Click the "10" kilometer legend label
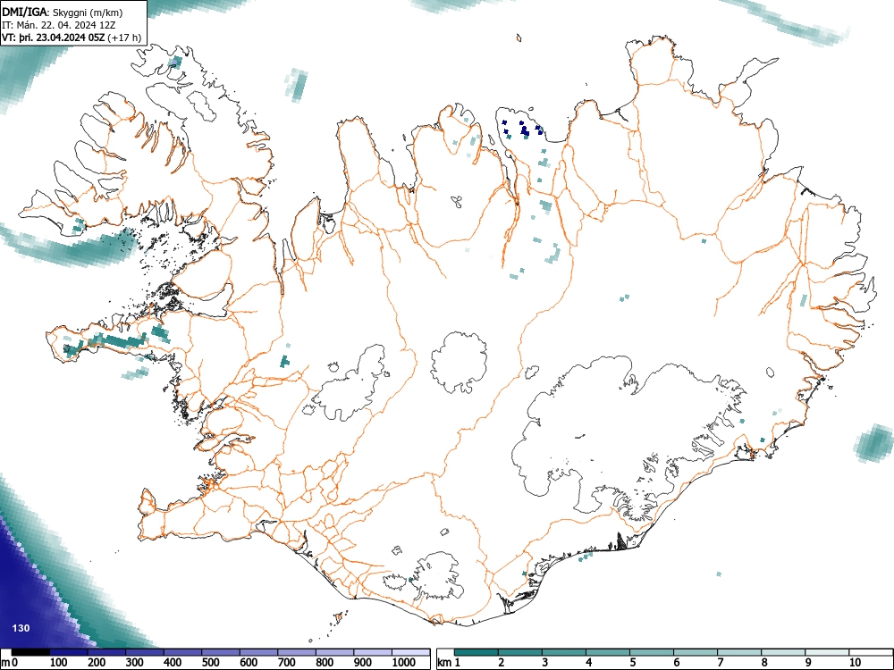Screen dimensions: 894x670 point(855,663)
